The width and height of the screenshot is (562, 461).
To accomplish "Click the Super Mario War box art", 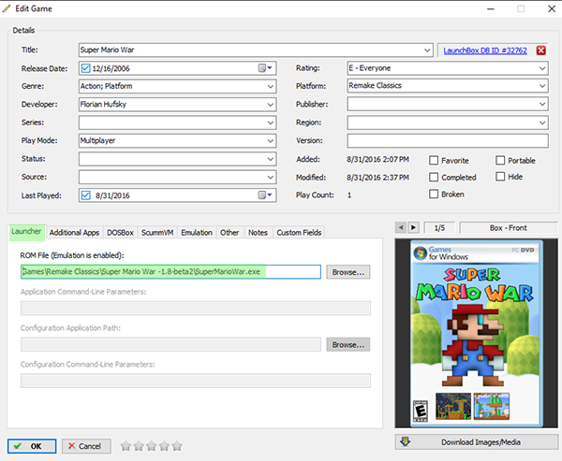I will click(477, 334).
